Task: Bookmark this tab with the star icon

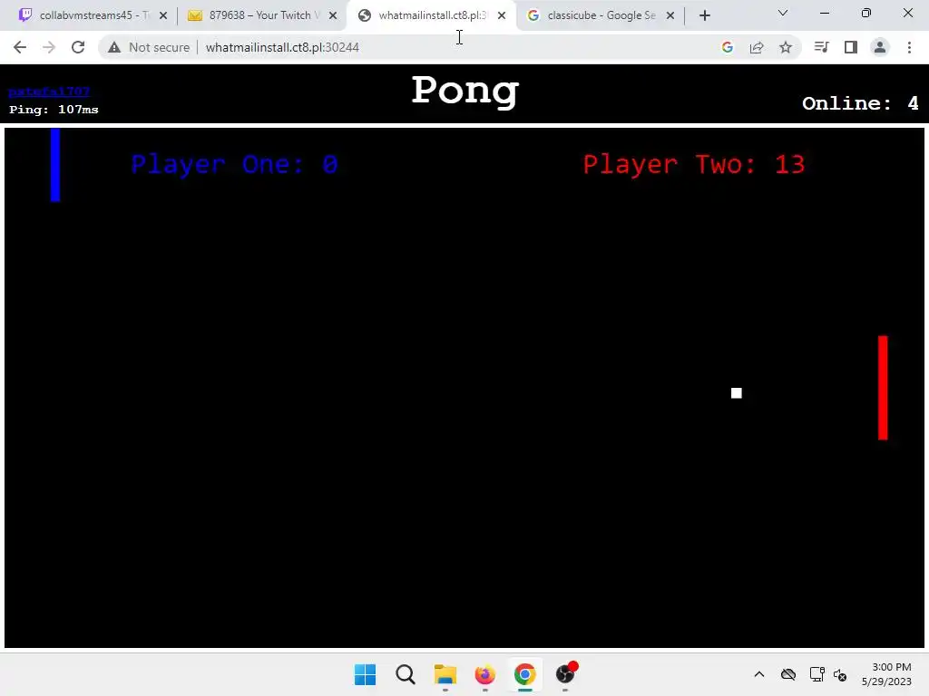Action: coord(786,47)
